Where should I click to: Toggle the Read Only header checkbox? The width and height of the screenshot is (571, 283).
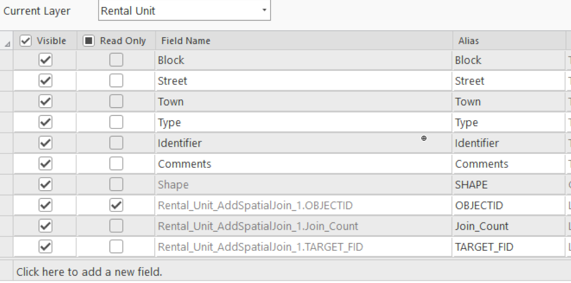[x=89, y=41]
